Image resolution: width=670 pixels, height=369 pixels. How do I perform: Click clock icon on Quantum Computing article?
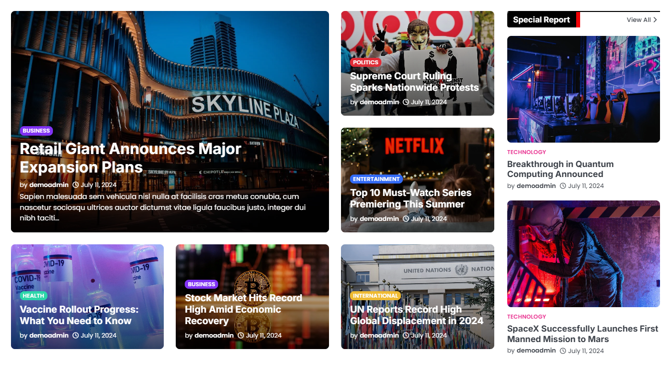click(x=563, y=186)
